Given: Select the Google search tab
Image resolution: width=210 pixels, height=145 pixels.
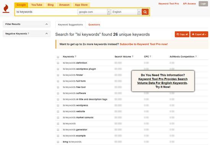Looking at the screenshot, I should click(x=21, y=5).
